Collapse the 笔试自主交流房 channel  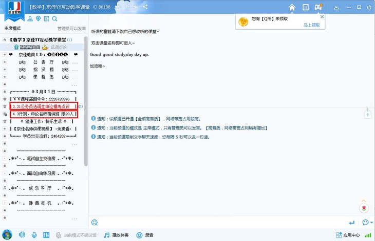(5, 159)
